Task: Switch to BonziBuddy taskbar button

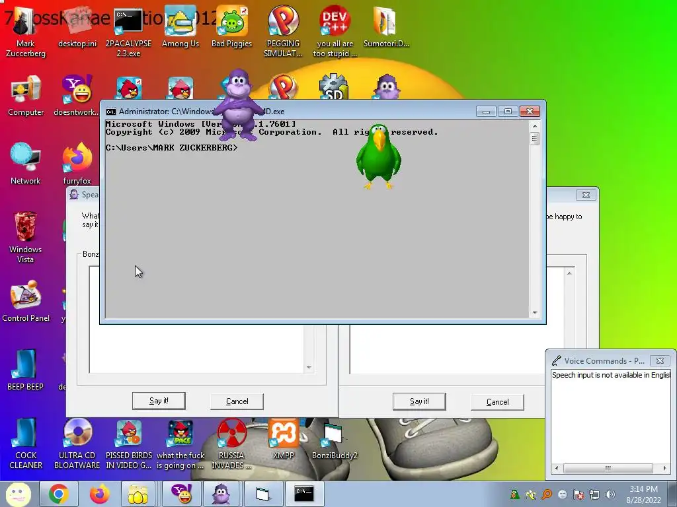Action: pyautogui.click(x=221, y=494)
